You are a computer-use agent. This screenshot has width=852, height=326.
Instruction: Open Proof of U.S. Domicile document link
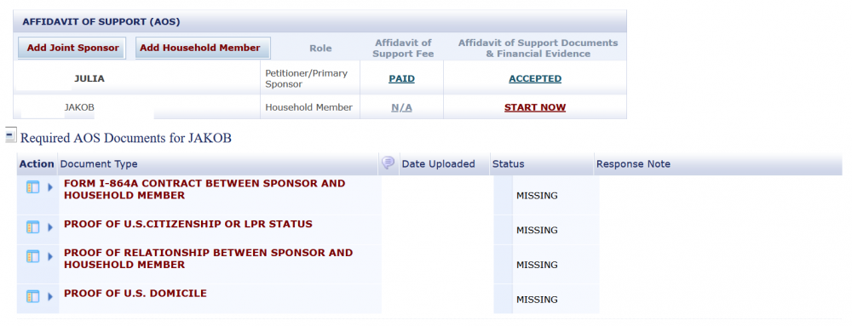135,294
